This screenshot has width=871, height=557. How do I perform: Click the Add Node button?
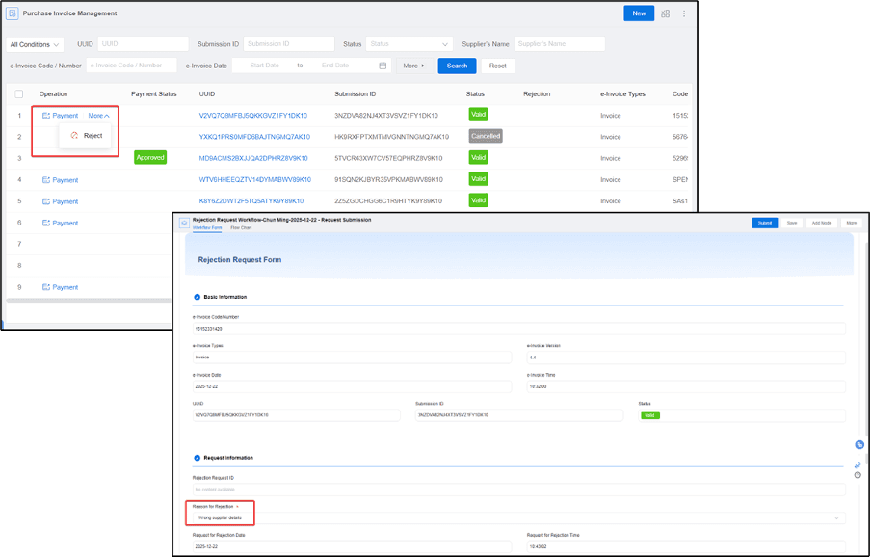(x=822, y=223)
